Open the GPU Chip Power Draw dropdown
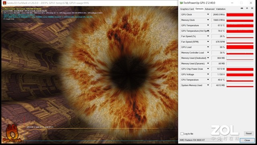Viewport: 257px width, 145px height. 208,69
